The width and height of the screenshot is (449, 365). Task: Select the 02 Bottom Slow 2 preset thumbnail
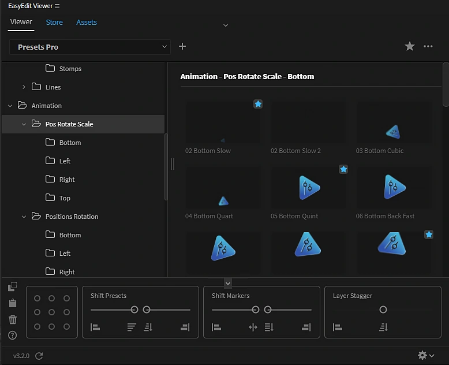tap(308, 122)
